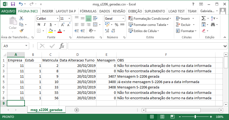Click the formula bar input field
Viewport: 229px width, 120px height.
coord(145,46)
